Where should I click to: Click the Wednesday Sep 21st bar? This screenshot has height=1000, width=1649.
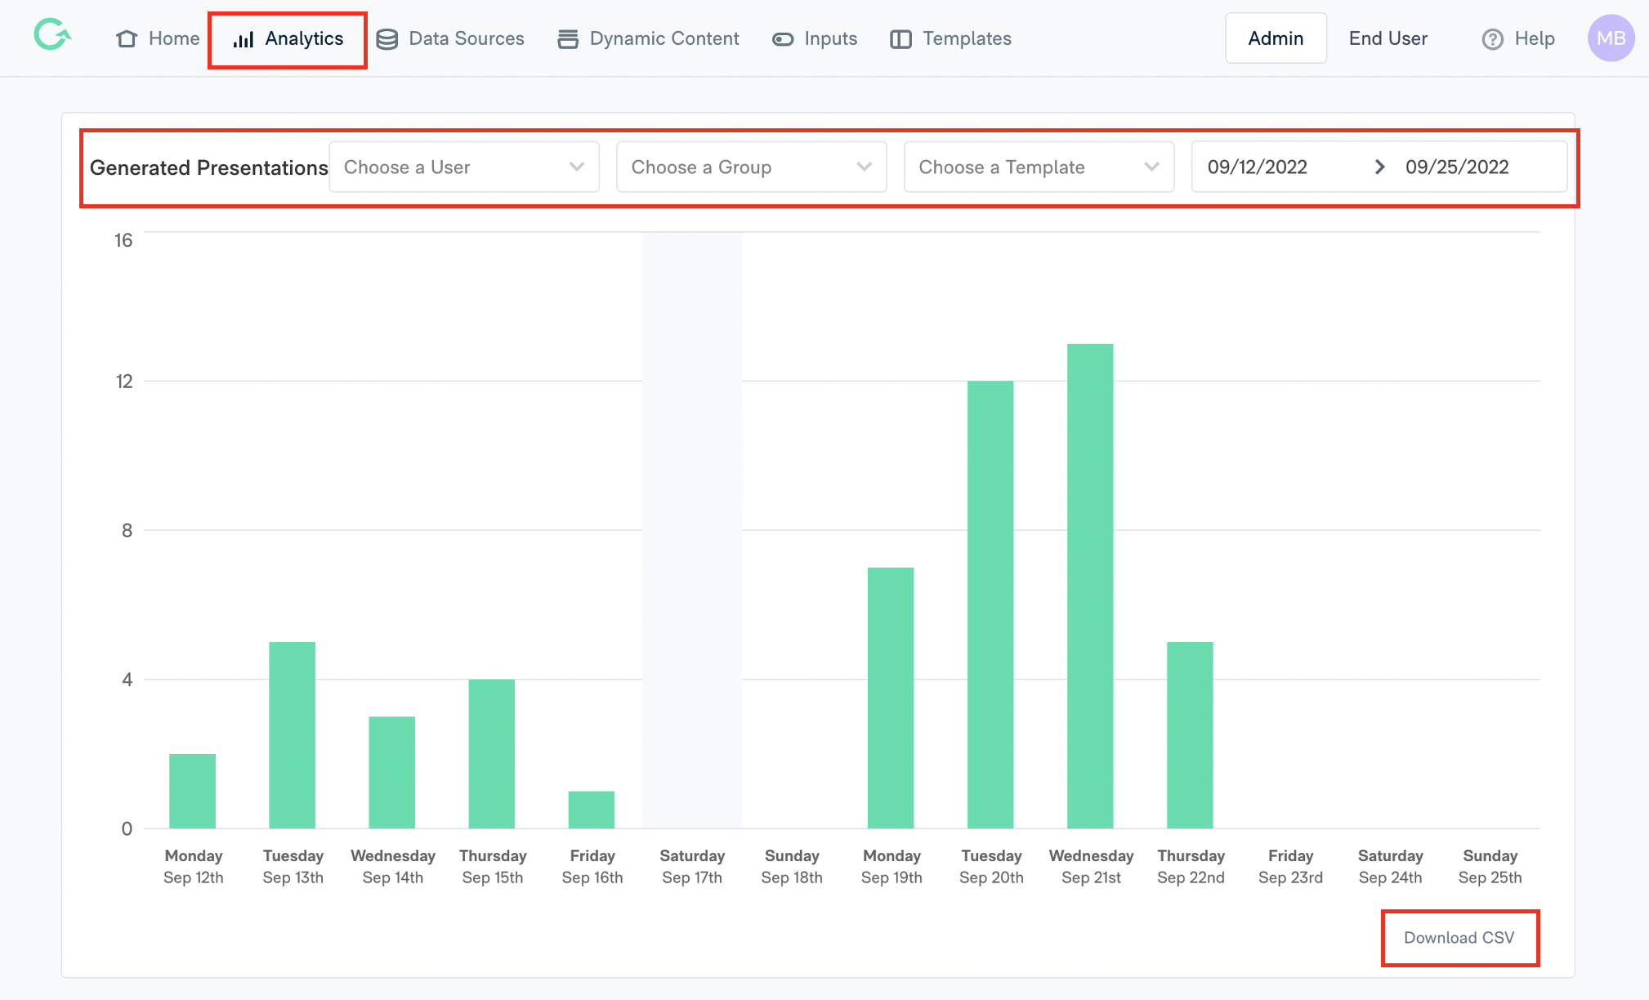coord(1090,585)
